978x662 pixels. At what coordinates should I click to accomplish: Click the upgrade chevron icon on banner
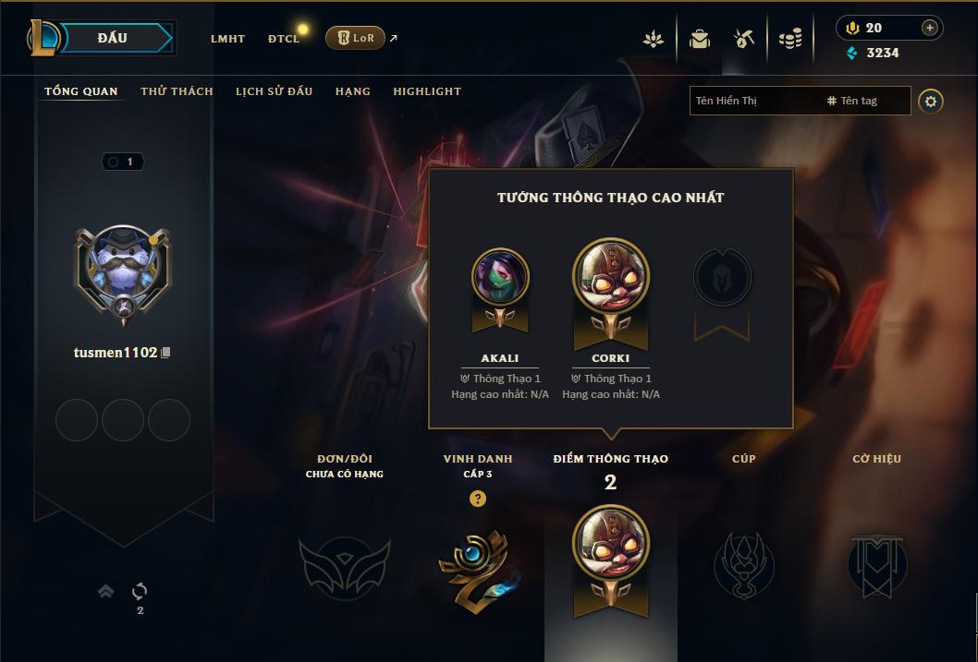point(106,590)
